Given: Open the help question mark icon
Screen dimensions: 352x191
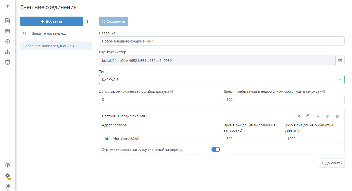Looking at the screenshot, I should coord(8,165).
